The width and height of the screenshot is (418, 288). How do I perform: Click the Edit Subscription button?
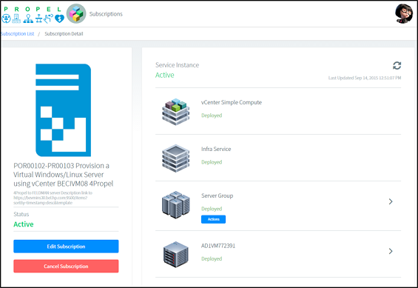point(66,247)
